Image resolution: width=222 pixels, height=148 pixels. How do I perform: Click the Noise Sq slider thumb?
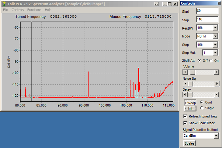[x=191, y=84]
